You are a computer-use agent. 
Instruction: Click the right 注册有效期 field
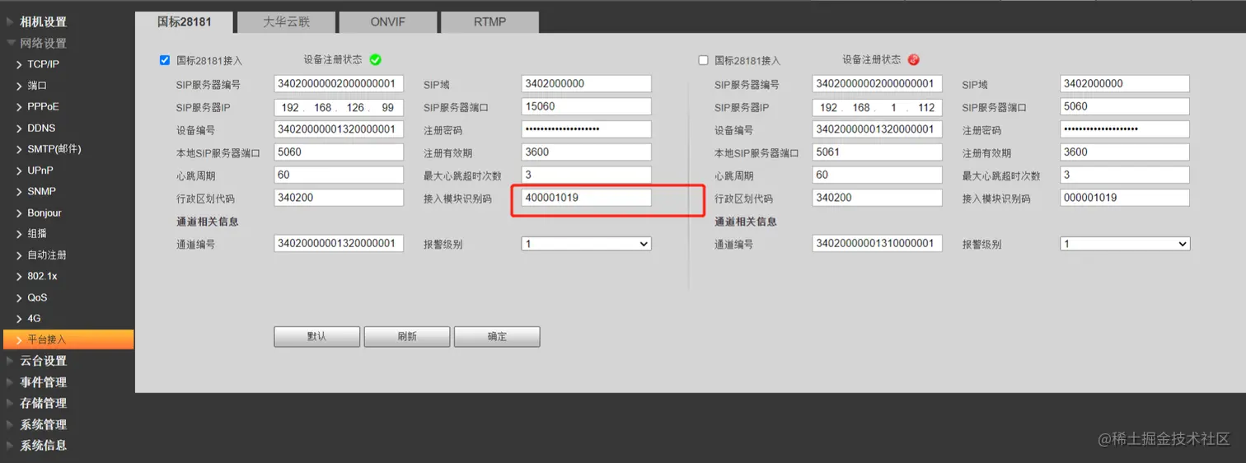[1125, 152]
